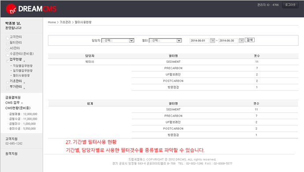Viewport: 304px width, 172px height.
Task: Click the end date field 2014-06-30
Action: pyautogui.click(x=228, y=40)
